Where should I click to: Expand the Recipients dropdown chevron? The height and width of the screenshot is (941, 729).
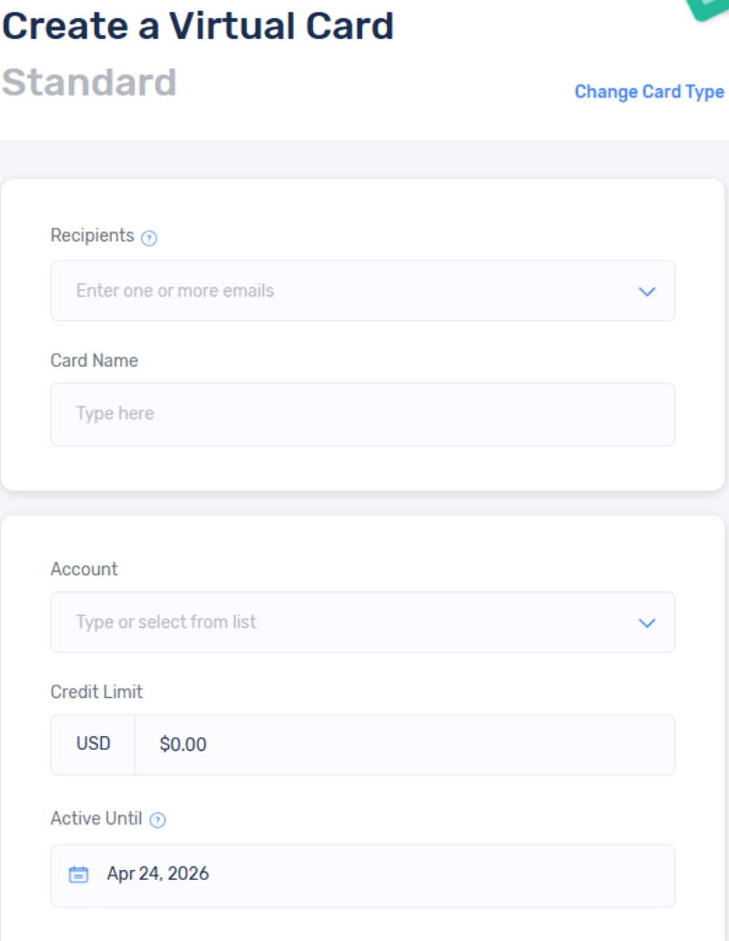[647, 291]
